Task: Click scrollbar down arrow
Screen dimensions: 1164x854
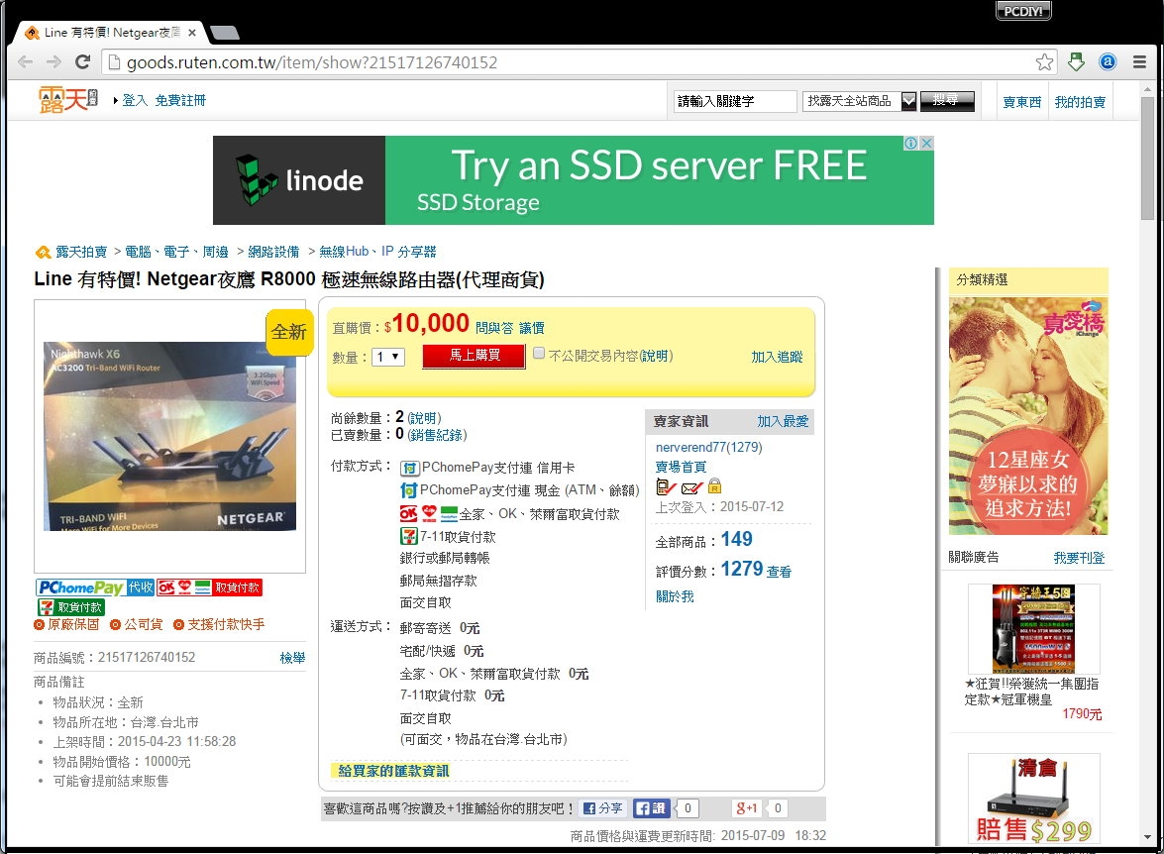Action: coord(1148,837)
